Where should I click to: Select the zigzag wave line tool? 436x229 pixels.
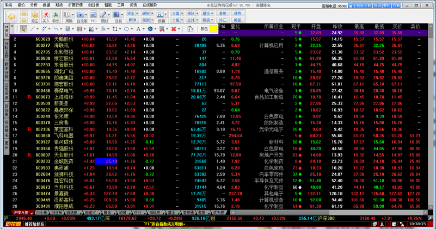[56, 29]
